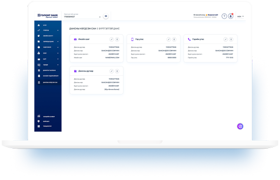Expand the transfer arrows sidebar menu chevron

click(58, 30)
